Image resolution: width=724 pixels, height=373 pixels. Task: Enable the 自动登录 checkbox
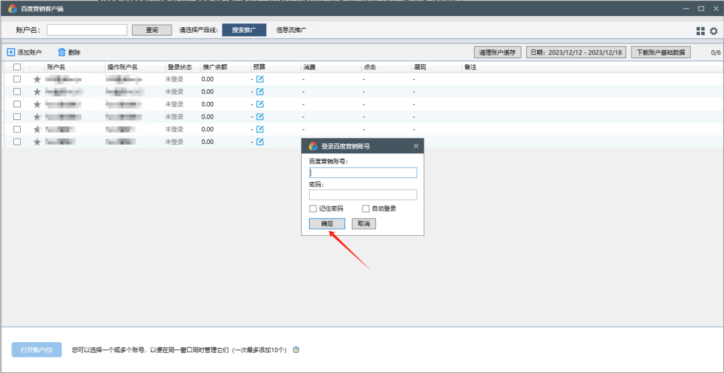[366, 208]
